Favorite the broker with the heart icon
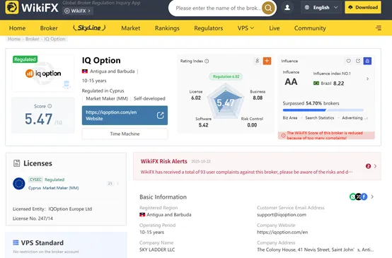392x258 pixels. (349, 61)
